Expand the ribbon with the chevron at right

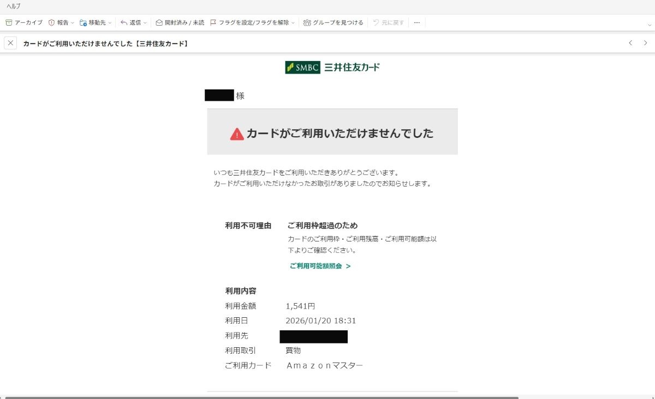(649, 25)
